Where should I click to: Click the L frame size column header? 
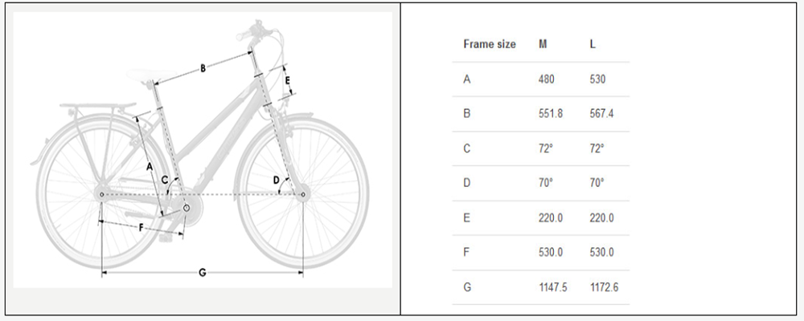click(x=593, y=44)
